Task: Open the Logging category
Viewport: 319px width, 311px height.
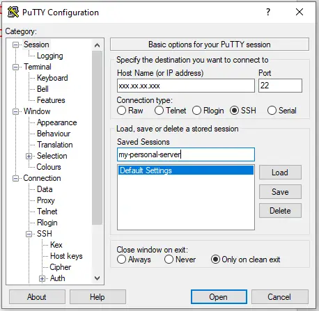Action: click(50, 56)
